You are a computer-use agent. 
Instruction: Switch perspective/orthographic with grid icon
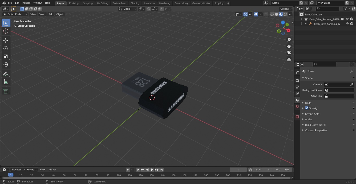pyautogui.click(x=289, y=59)
